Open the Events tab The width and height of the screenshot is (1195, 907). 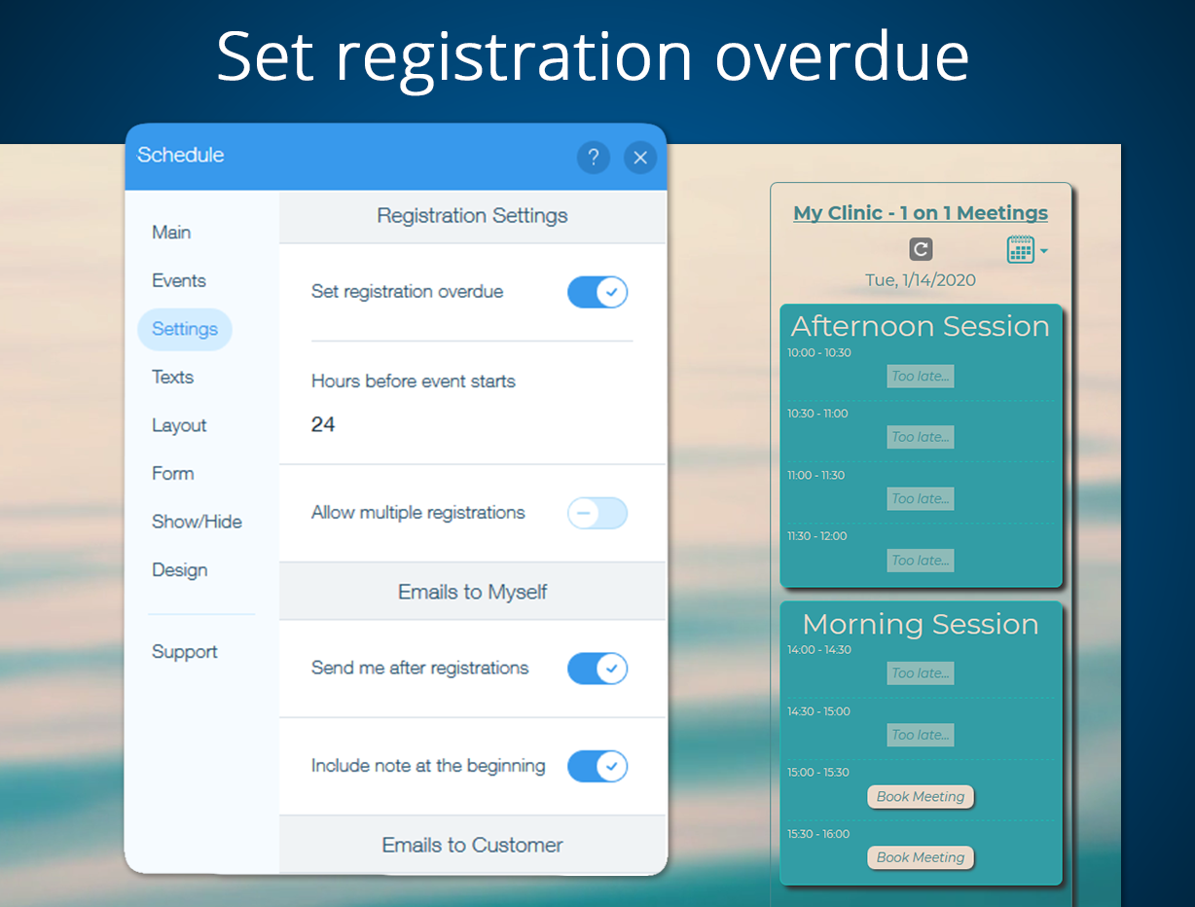point(179,280)
